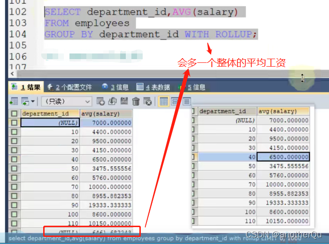Select the text view icon
329x244 pixels.
coord(186,101)
